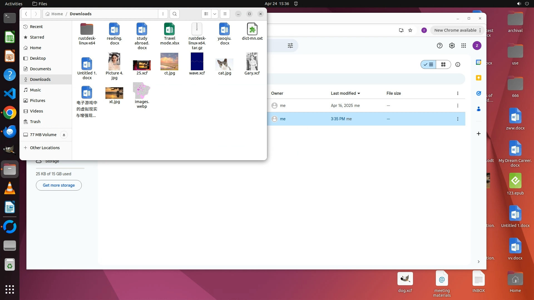
Task: Click Last modified sort arrow
Action: pos(359,93)
